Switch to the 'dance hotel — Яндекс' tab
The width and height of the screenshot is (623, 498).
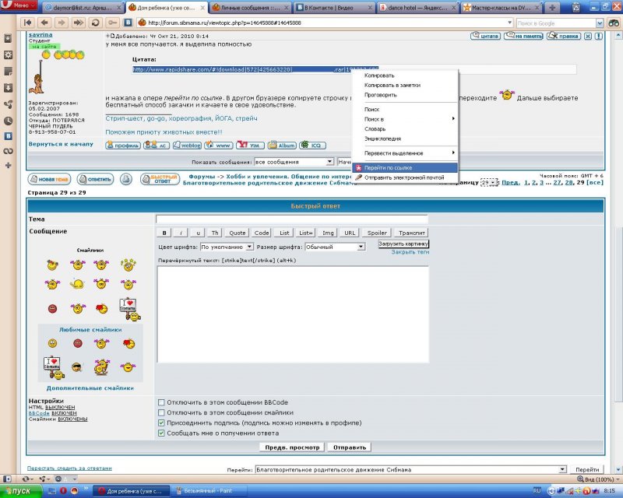pos(417,8)
